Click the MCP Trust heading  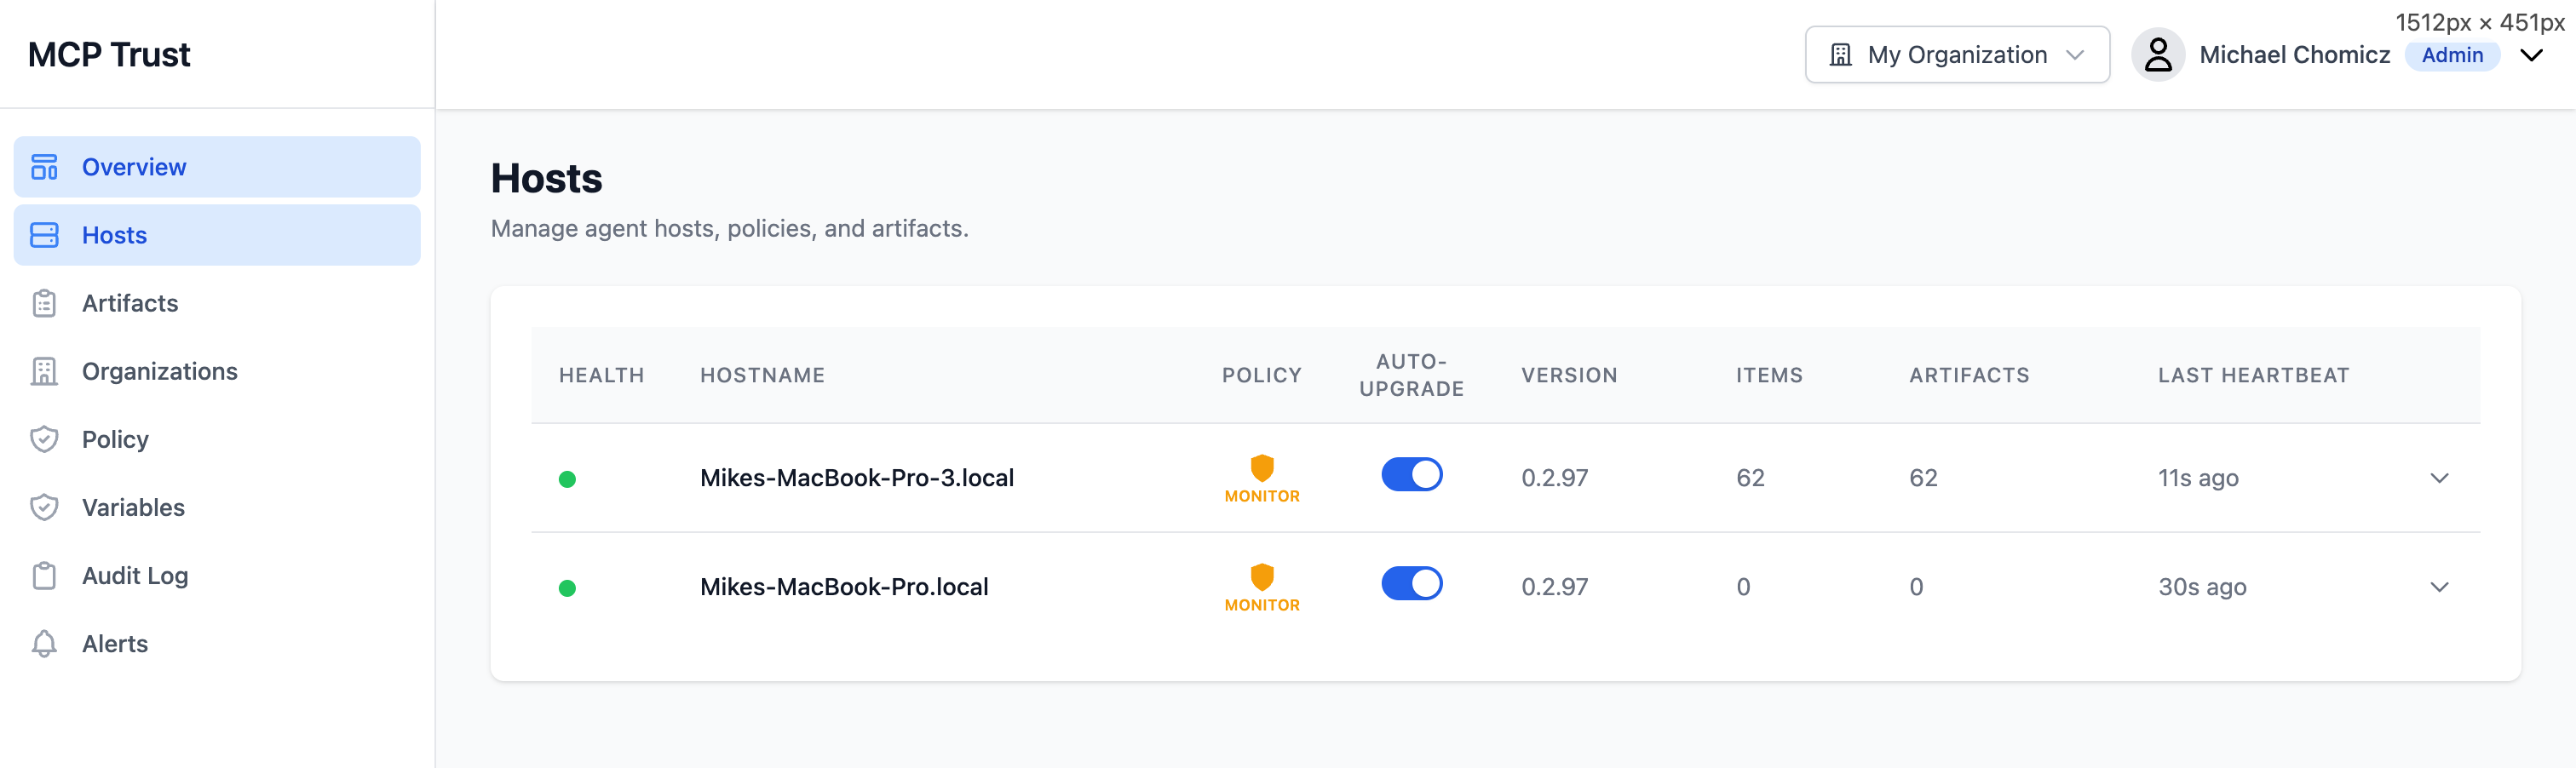[109, 54]
